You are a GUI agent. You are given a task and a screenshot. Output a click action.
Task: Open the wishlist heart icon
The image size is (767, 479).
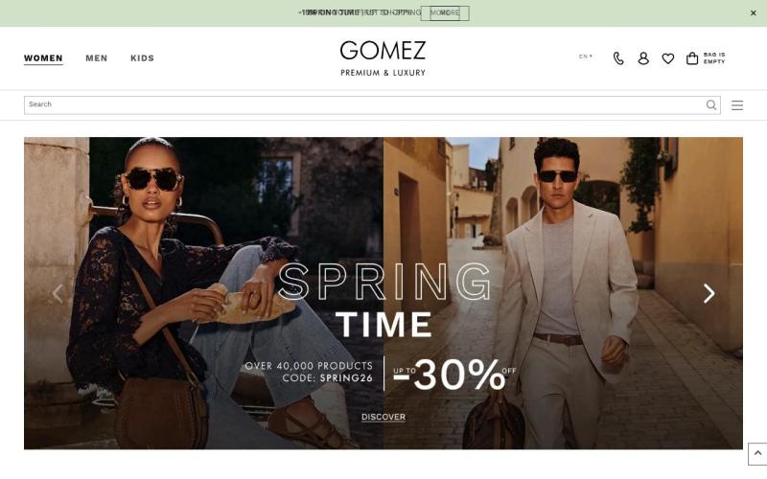click(667, 58)
